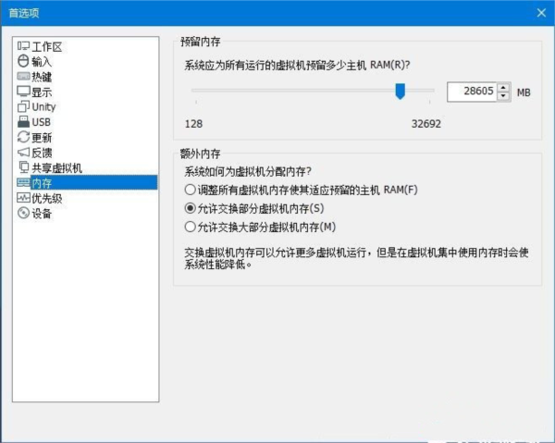Viewport: 555px width, 443px height.
Task: Click the USB drive icon
Action: point(23,122)
